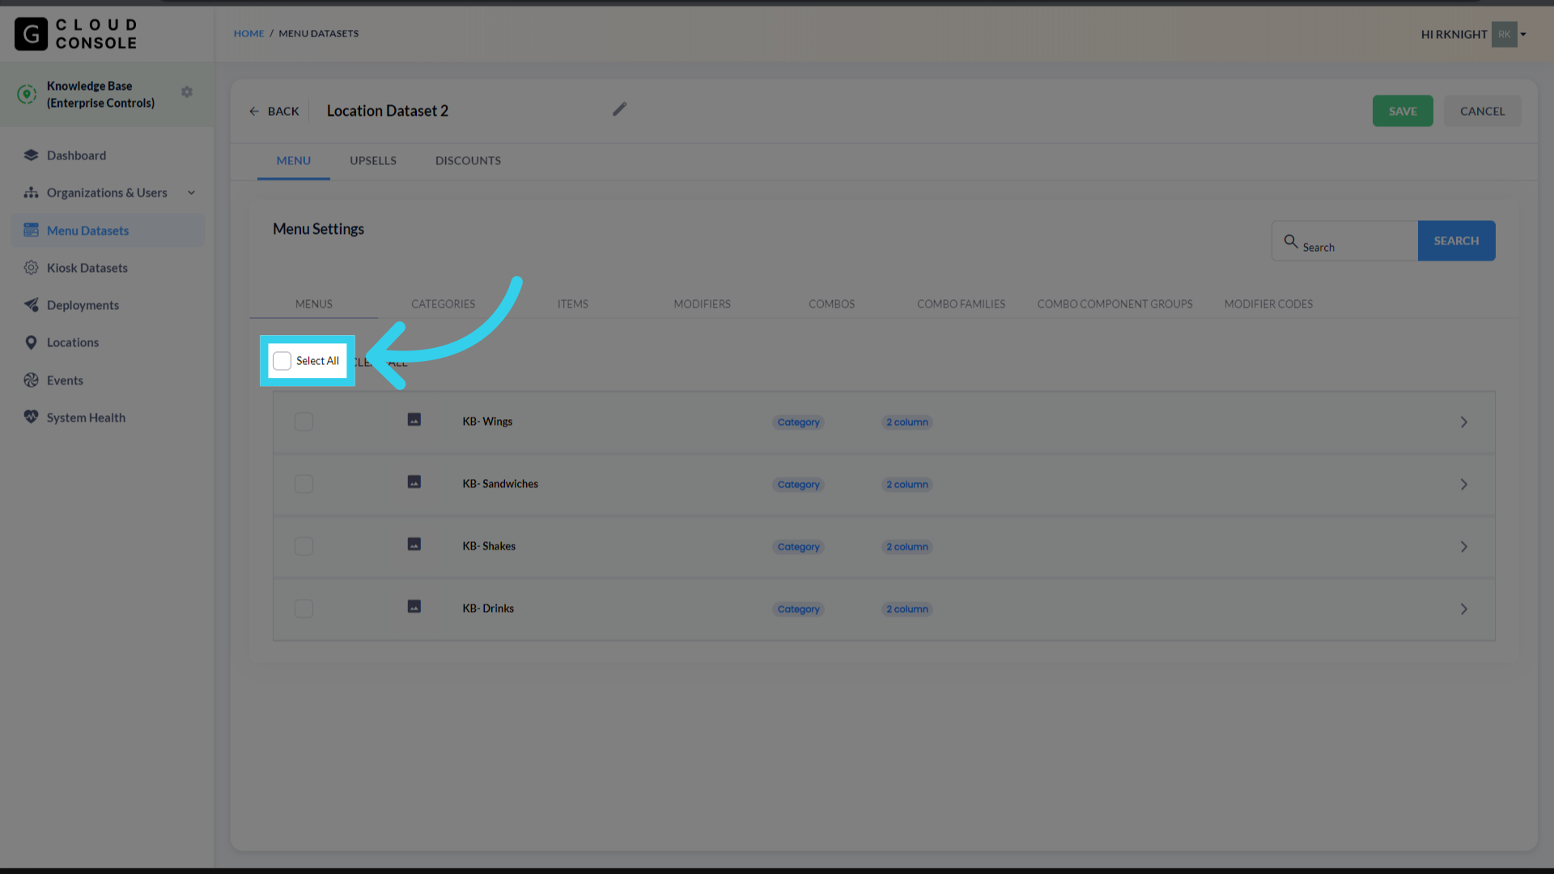Switch to the UPSELLS tab

373,160
